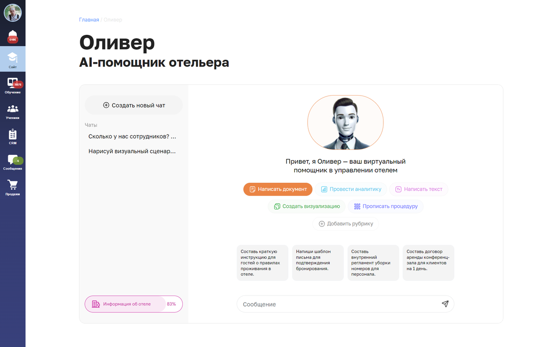The image size is (557, 347).
Task: Select the Создать визуализацию category
Action: pyautogui.click(x=307, y=206)
